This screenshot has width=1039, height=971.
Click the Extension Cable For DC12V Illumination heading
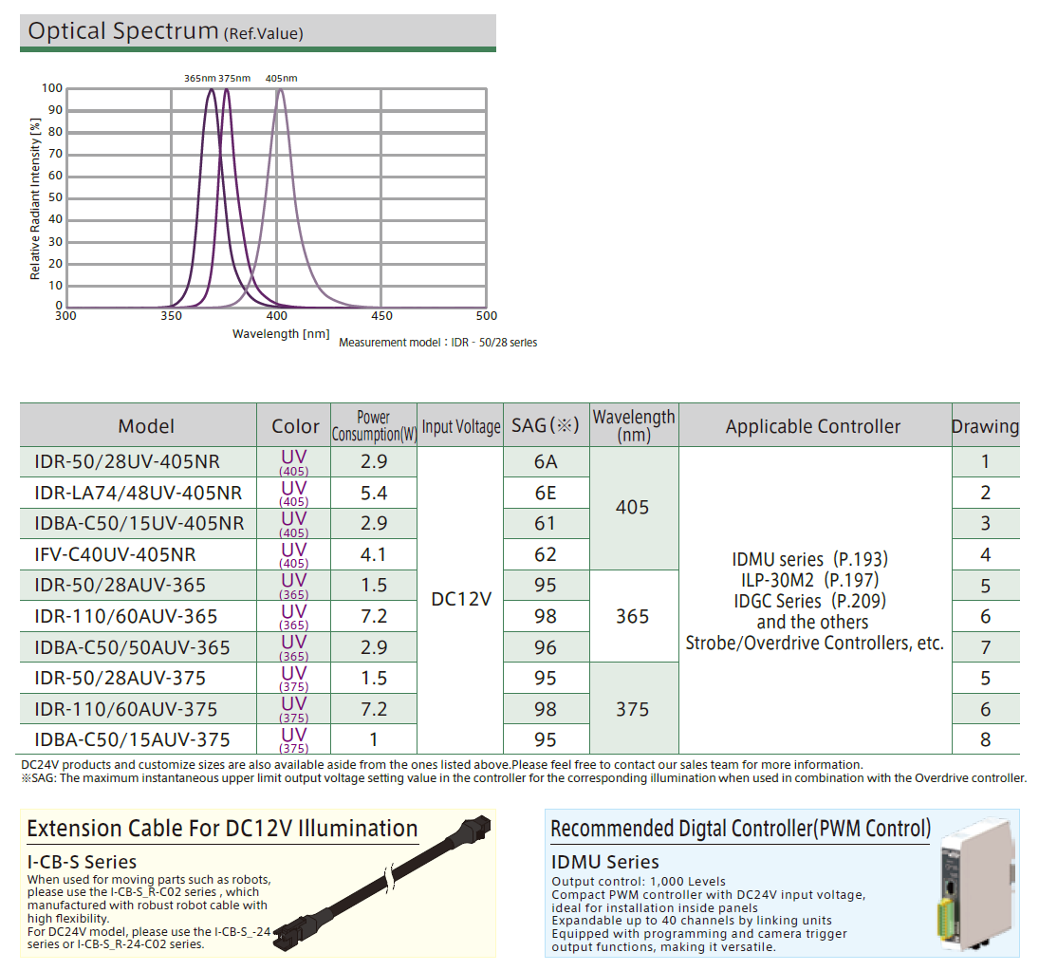point(222,829)
